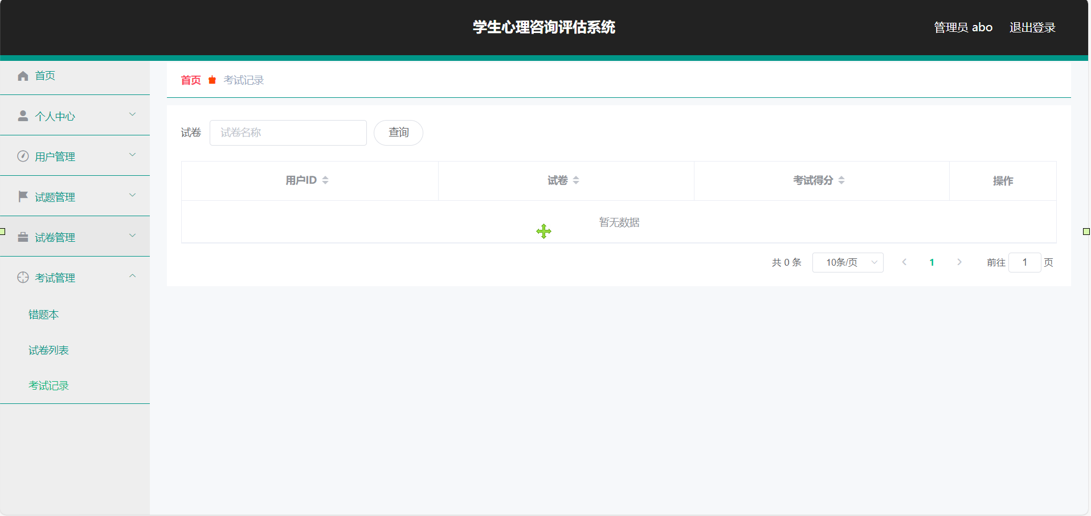Open 试题管理 sidebar menu item

click(75, 197)
